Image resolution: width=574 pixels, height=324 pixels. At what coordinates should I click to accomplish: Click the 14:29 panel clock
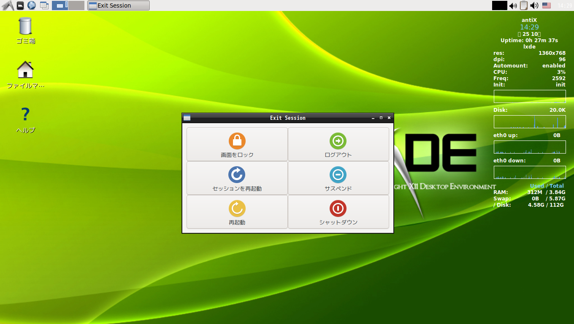[x=565, y=5]
